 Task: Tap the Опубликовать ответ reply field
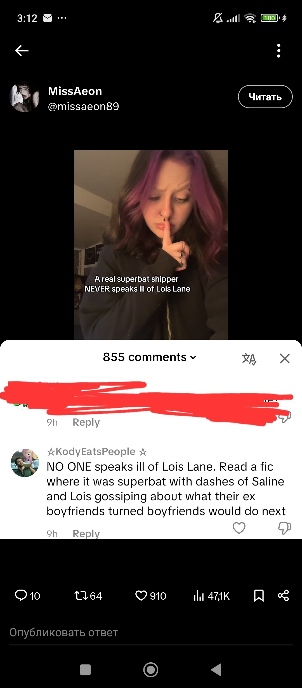151,633
